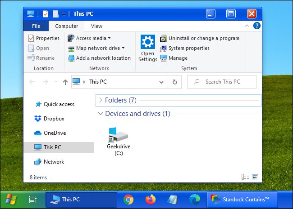Open the File menu
293x209 pixels.
(x=36, y=26)
